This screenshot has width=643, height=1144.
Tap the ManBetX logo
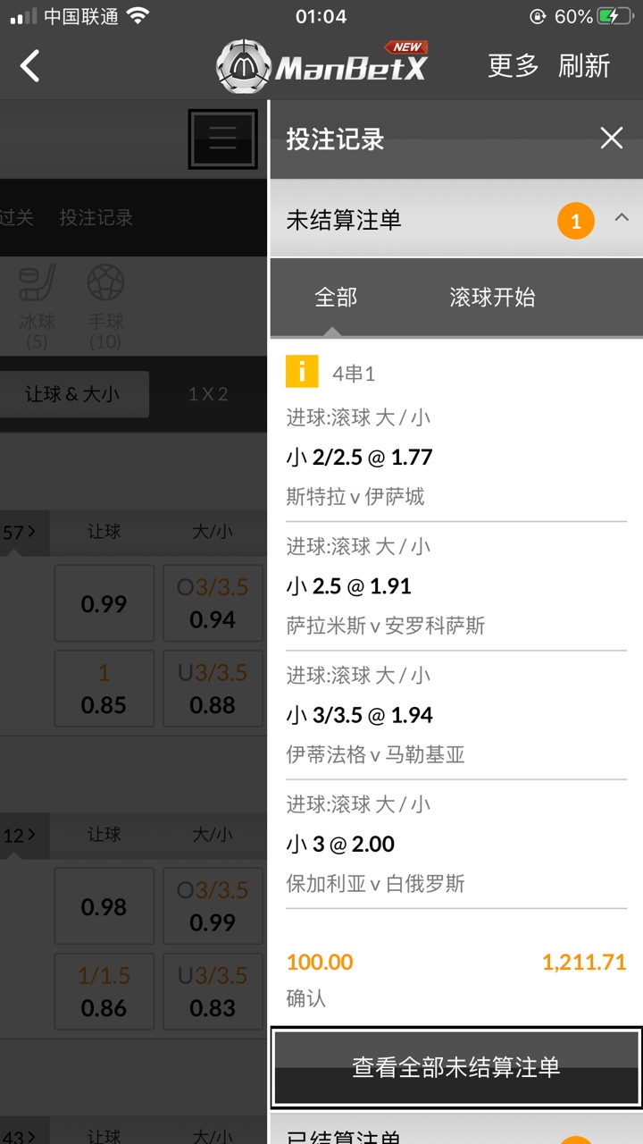click(323, 66)
